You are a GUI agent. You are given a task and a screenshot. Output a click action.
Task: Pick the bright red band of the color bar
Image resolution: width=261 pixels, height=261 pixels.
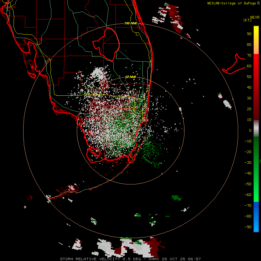pyautogui.click(x=256, y=64)
